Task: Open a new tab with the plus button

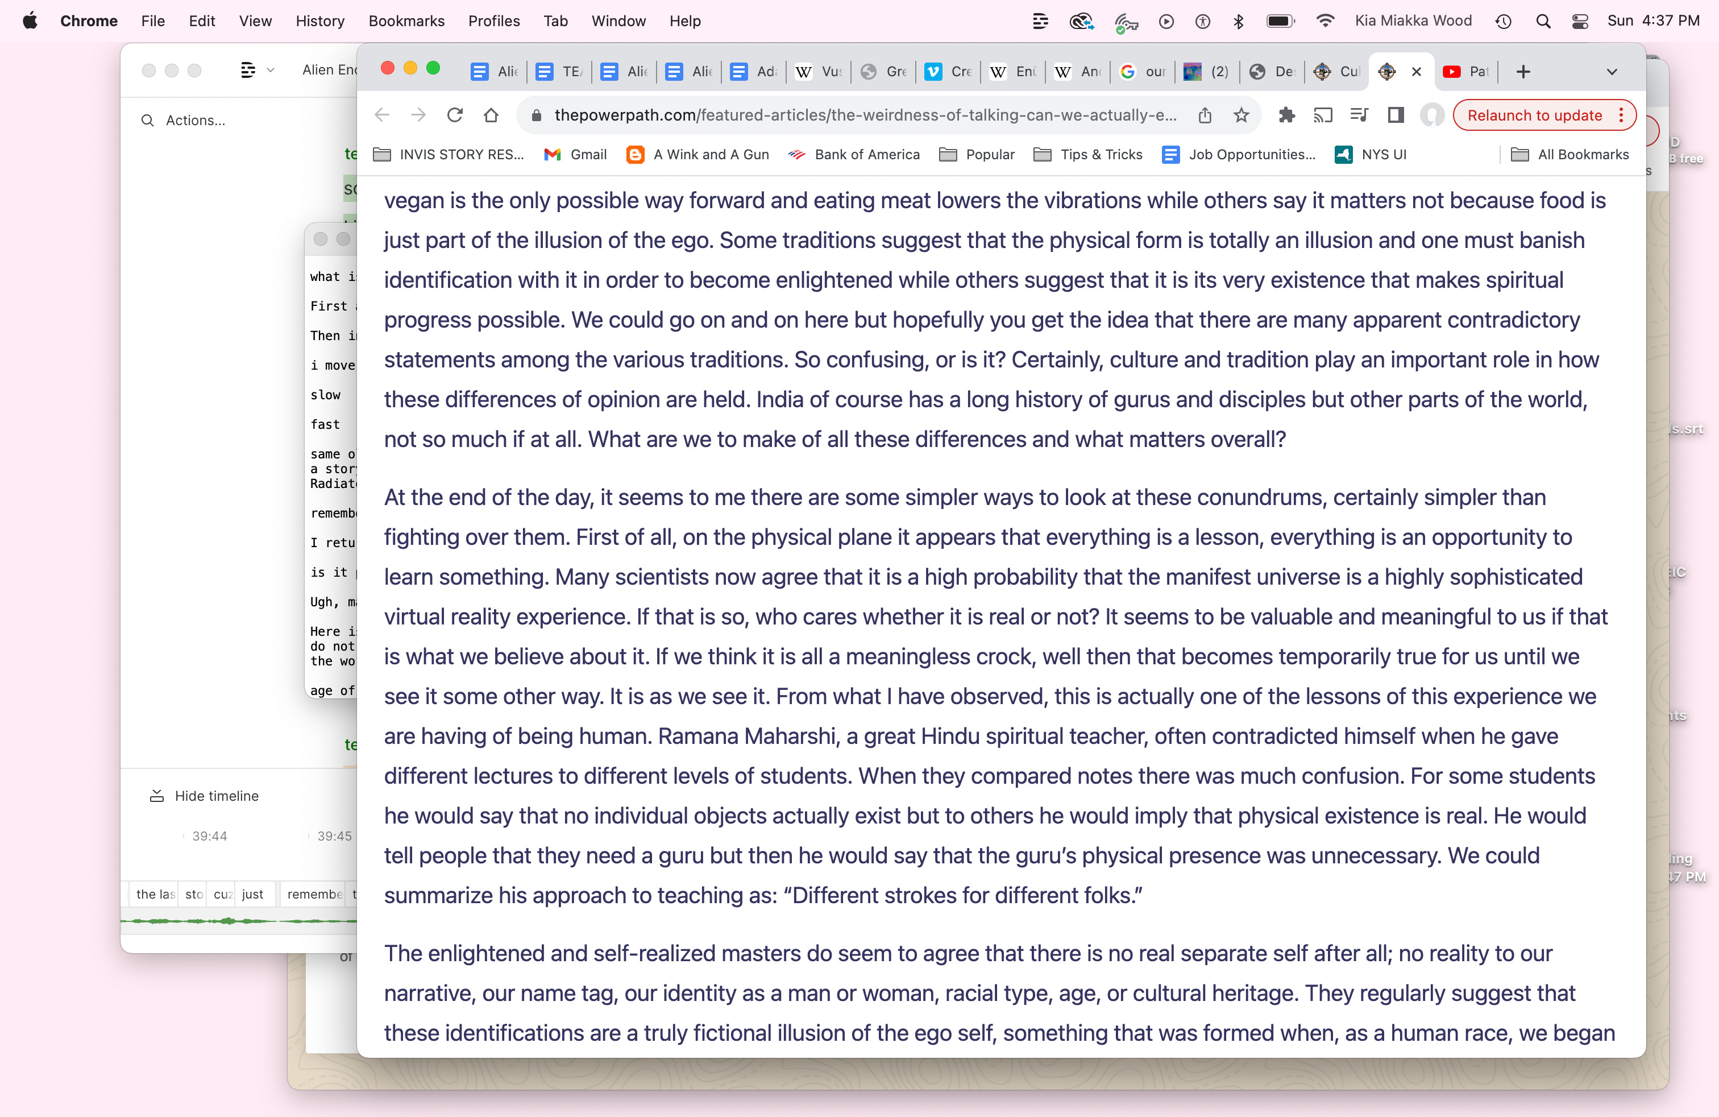Action: click(1523, 72)
